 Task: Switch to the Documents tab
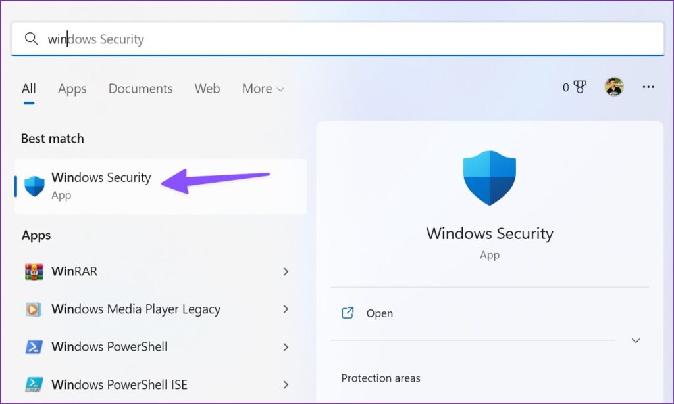coord(140,89)
